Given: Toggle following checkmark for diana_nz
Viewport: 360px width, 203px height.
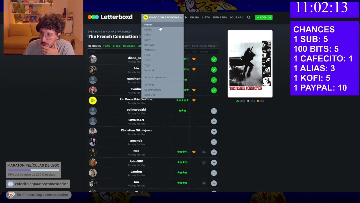Looking at the screenshot, I should click(214, 59).
